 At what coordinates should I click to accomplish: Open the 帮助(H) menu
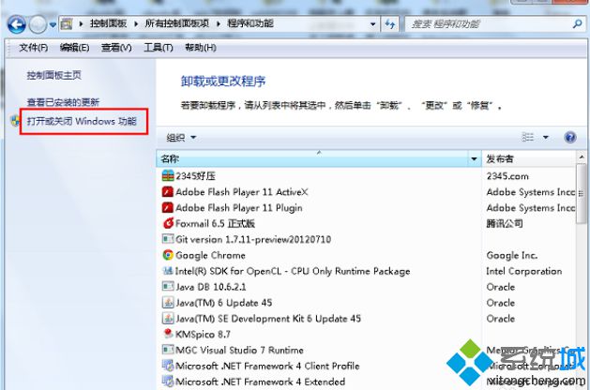click(201, 48)
